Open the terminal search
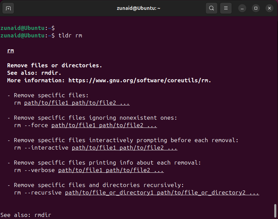This screenshot has height=219, width=278. [x=211, y=8]
